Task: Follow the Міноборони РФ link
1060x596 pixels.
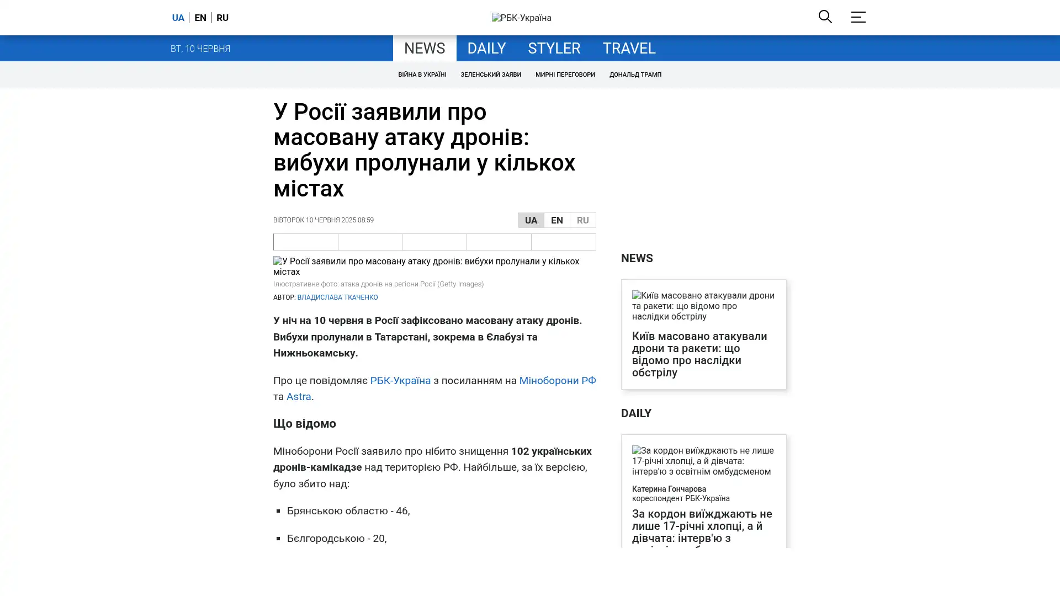Action: pyautogui.click(x=557, y=380)
